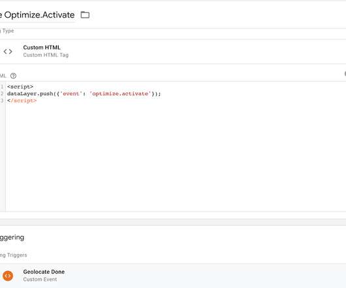Image resolution: width=346 pixels, height=288 pixels.
Task: Click the closing </script> line in the editor
Action: pyautogui.click(x=22, y=100)
